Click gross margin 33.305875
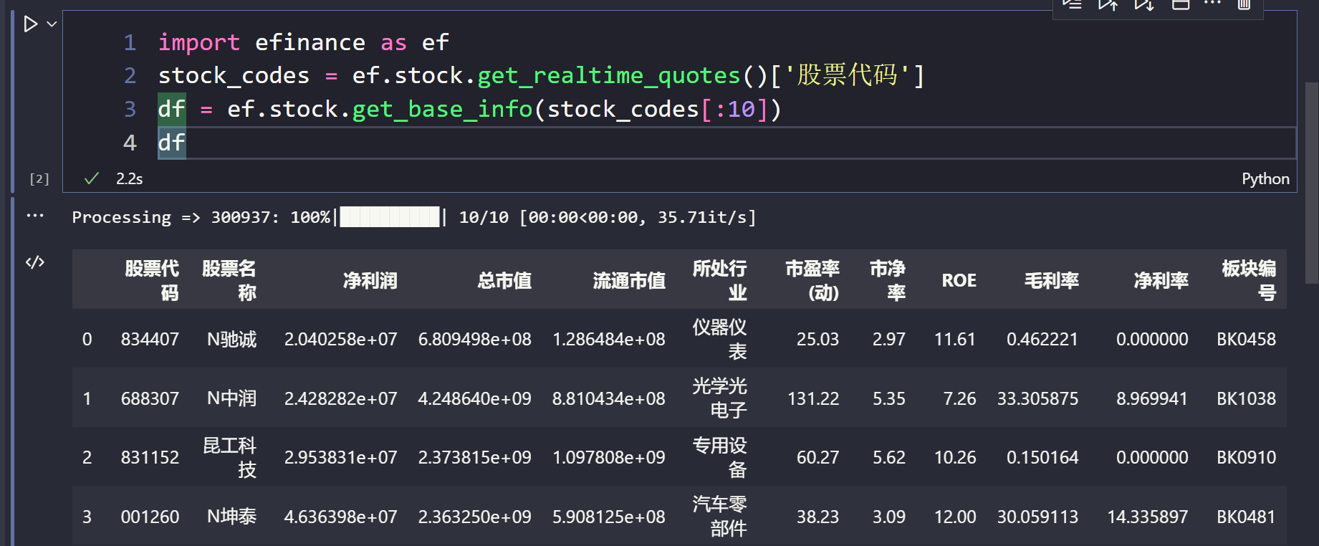The height and width of the screenshot is (546, 1319). point(1037,398)
